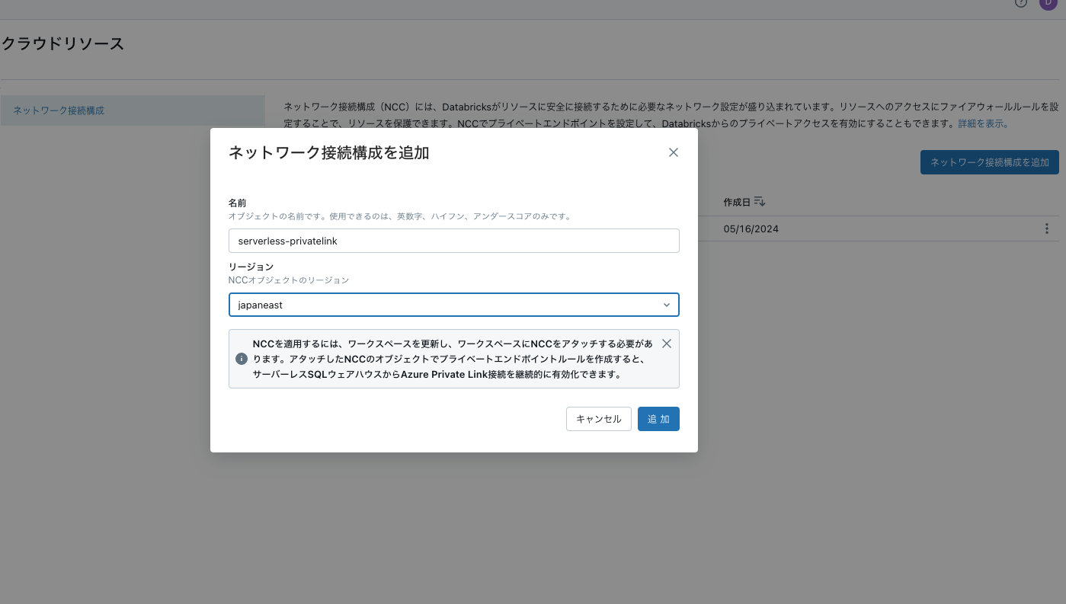Click the chevron on the リージョン selector
The width and height of the screenshot is (1066, 604).
667,305
